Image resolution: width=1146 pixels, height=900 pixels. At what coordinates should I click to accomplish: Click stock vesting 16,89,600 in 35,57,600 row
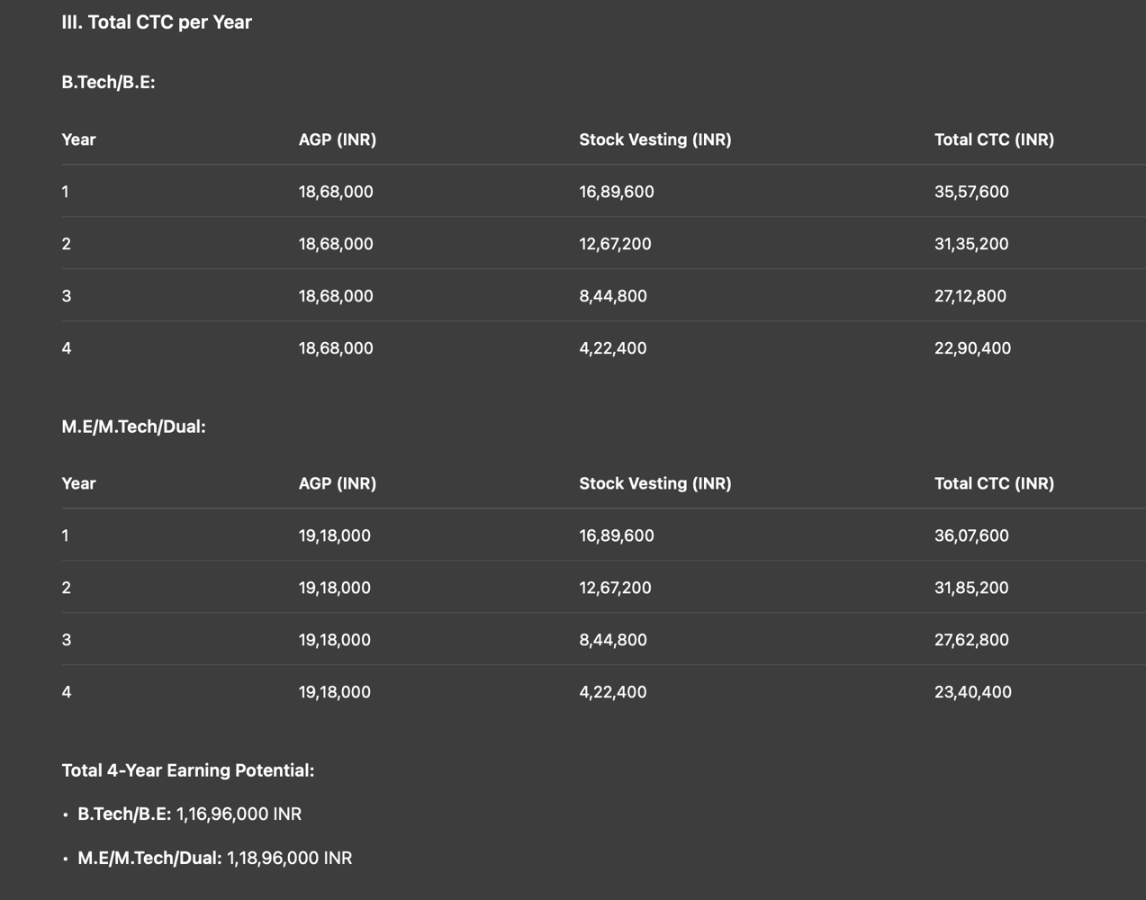617,192
